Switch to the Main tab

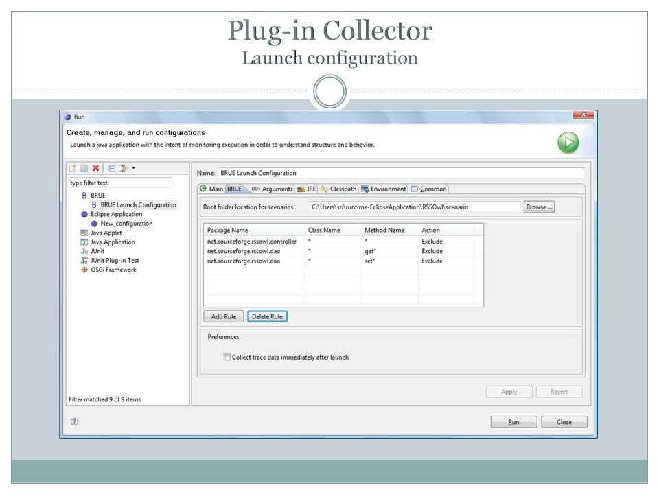(x=212, y=189)
